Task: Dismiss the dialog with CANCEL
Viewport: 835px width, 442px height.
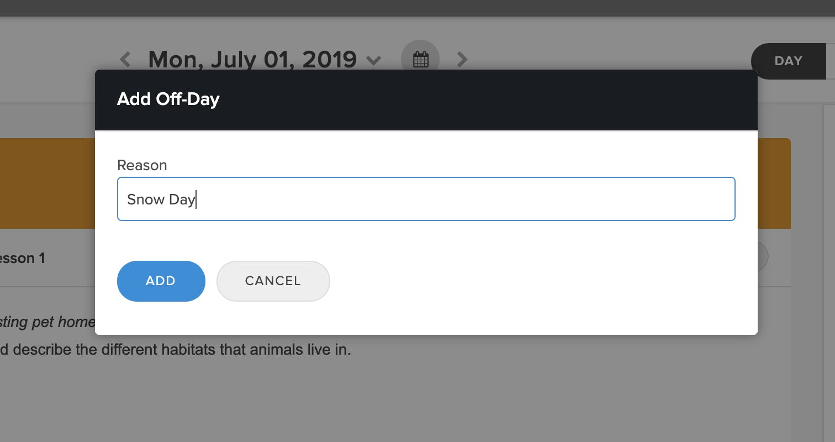Action: (273, 281)
